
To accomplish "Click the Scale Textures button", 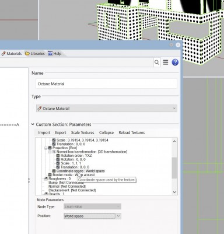I will [x=82, y=133].
